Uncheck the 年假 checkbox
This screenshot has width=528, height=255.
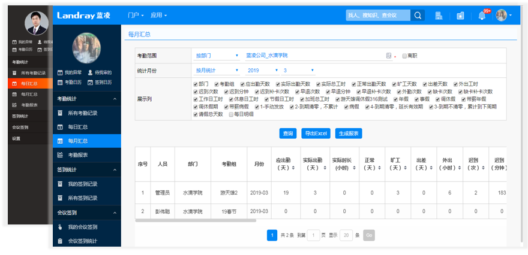(395, 99)
